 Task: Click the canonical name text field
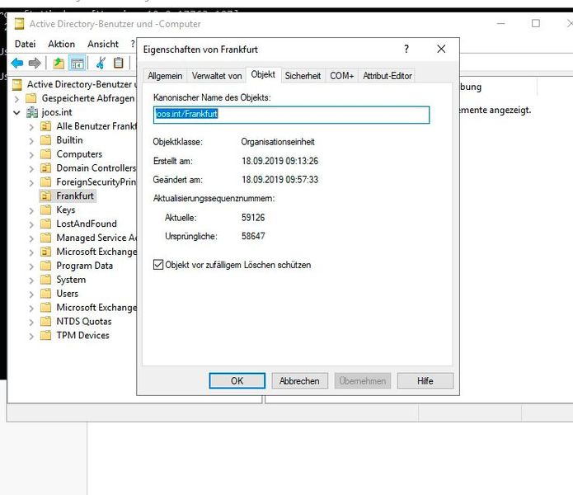tap(291, 115)
